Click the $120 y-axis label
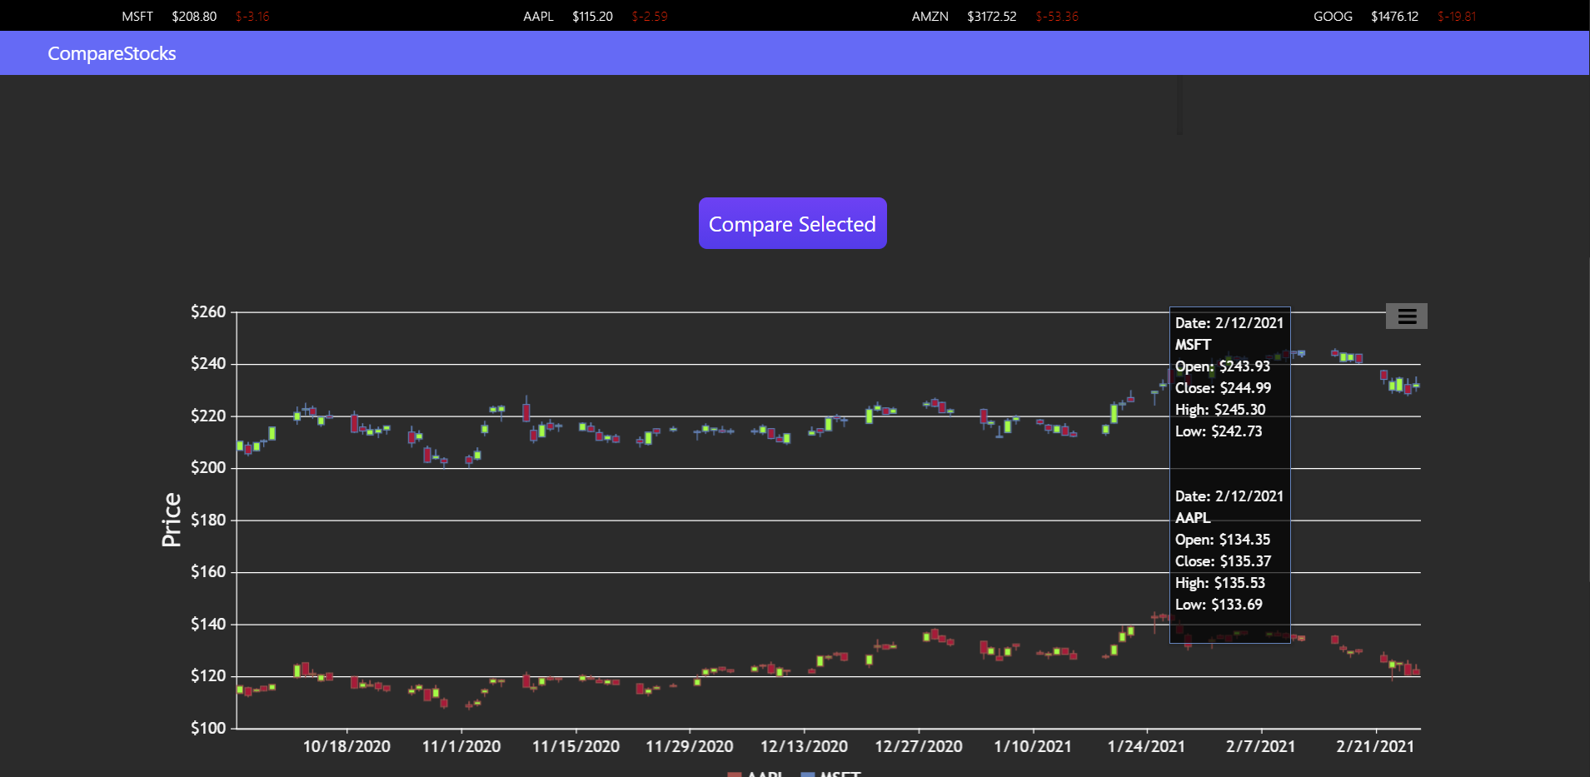 (x=208, y=675)
